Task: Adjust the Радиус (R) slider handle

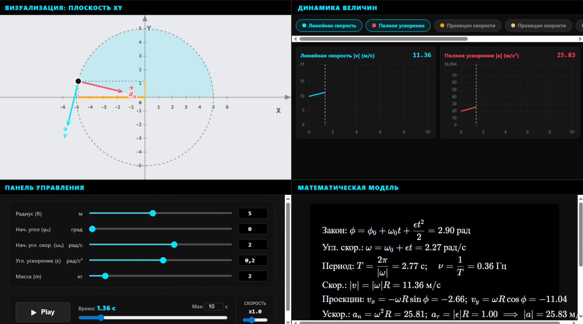Action: [152, 213]
